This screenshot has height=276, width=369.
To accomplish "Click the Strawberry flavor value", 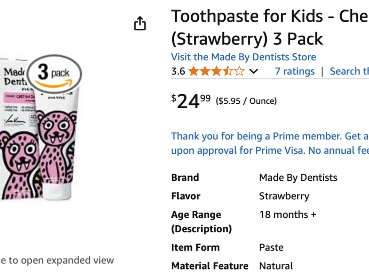I will click(x=284, y=196).
